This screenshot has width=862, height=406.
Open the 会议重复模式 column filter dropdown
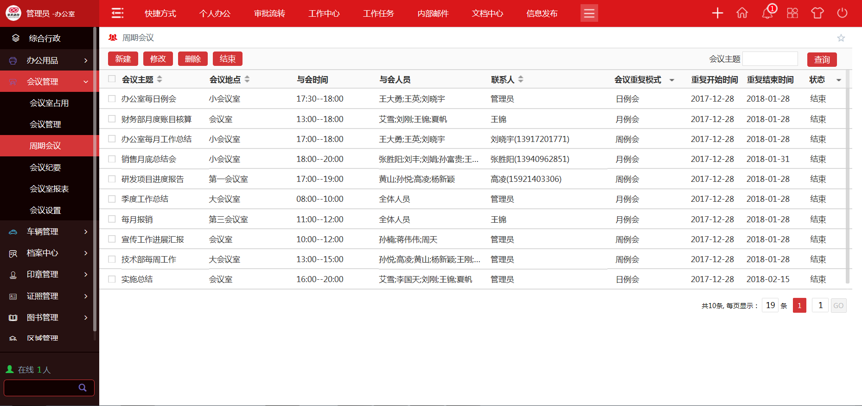click(x=671, y=80)
